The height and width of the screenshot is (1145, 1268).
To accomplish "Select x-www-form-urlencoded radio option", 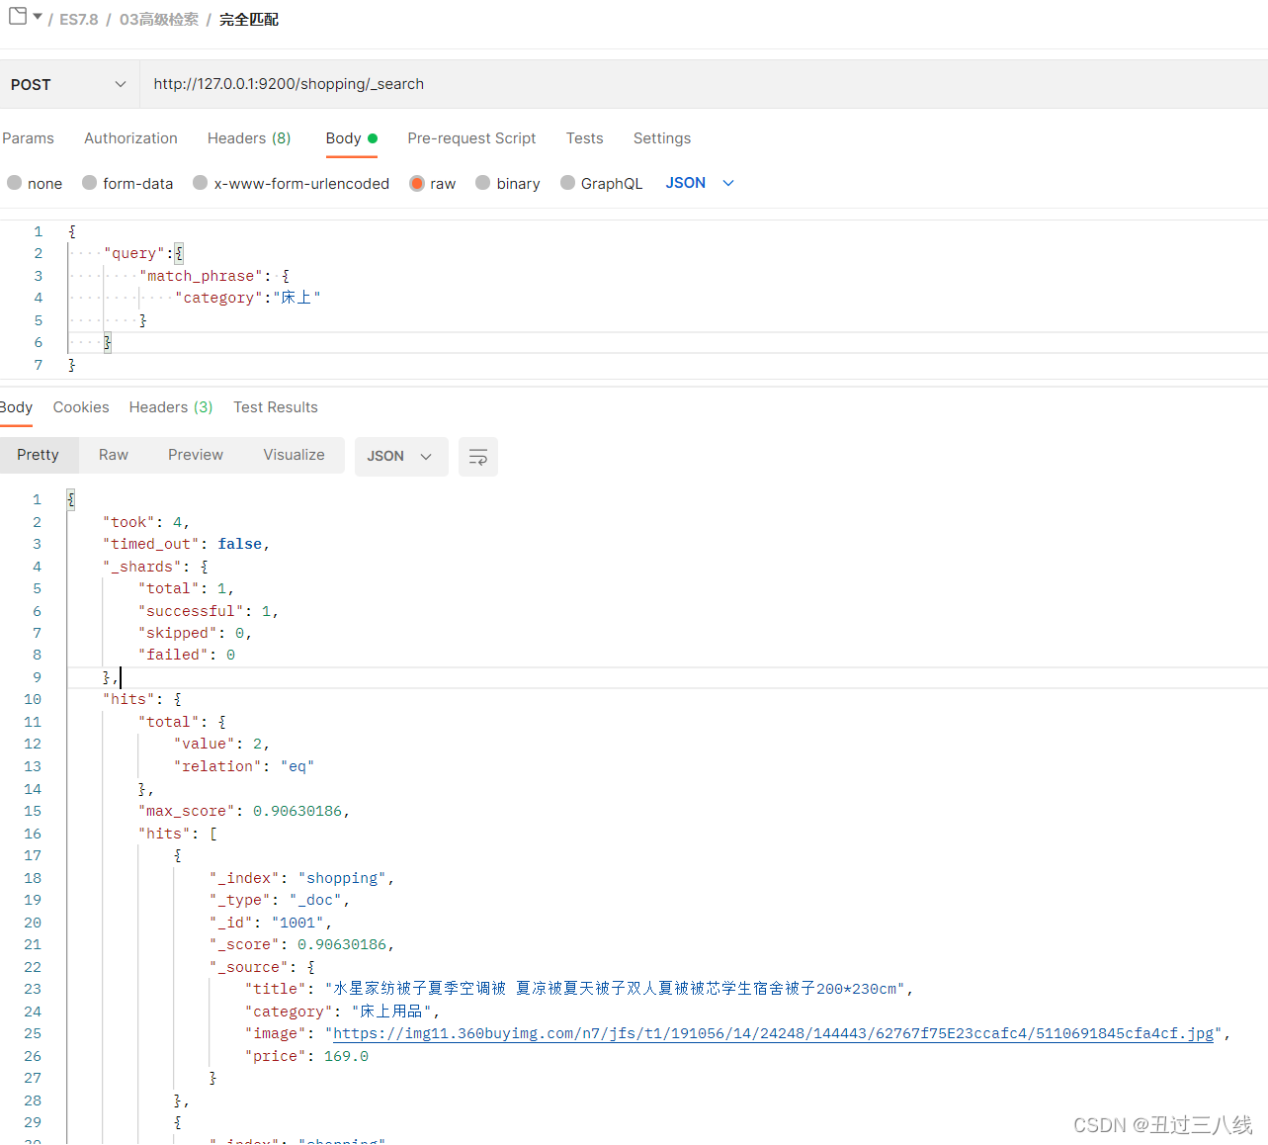I will click(x=201, y=183).
